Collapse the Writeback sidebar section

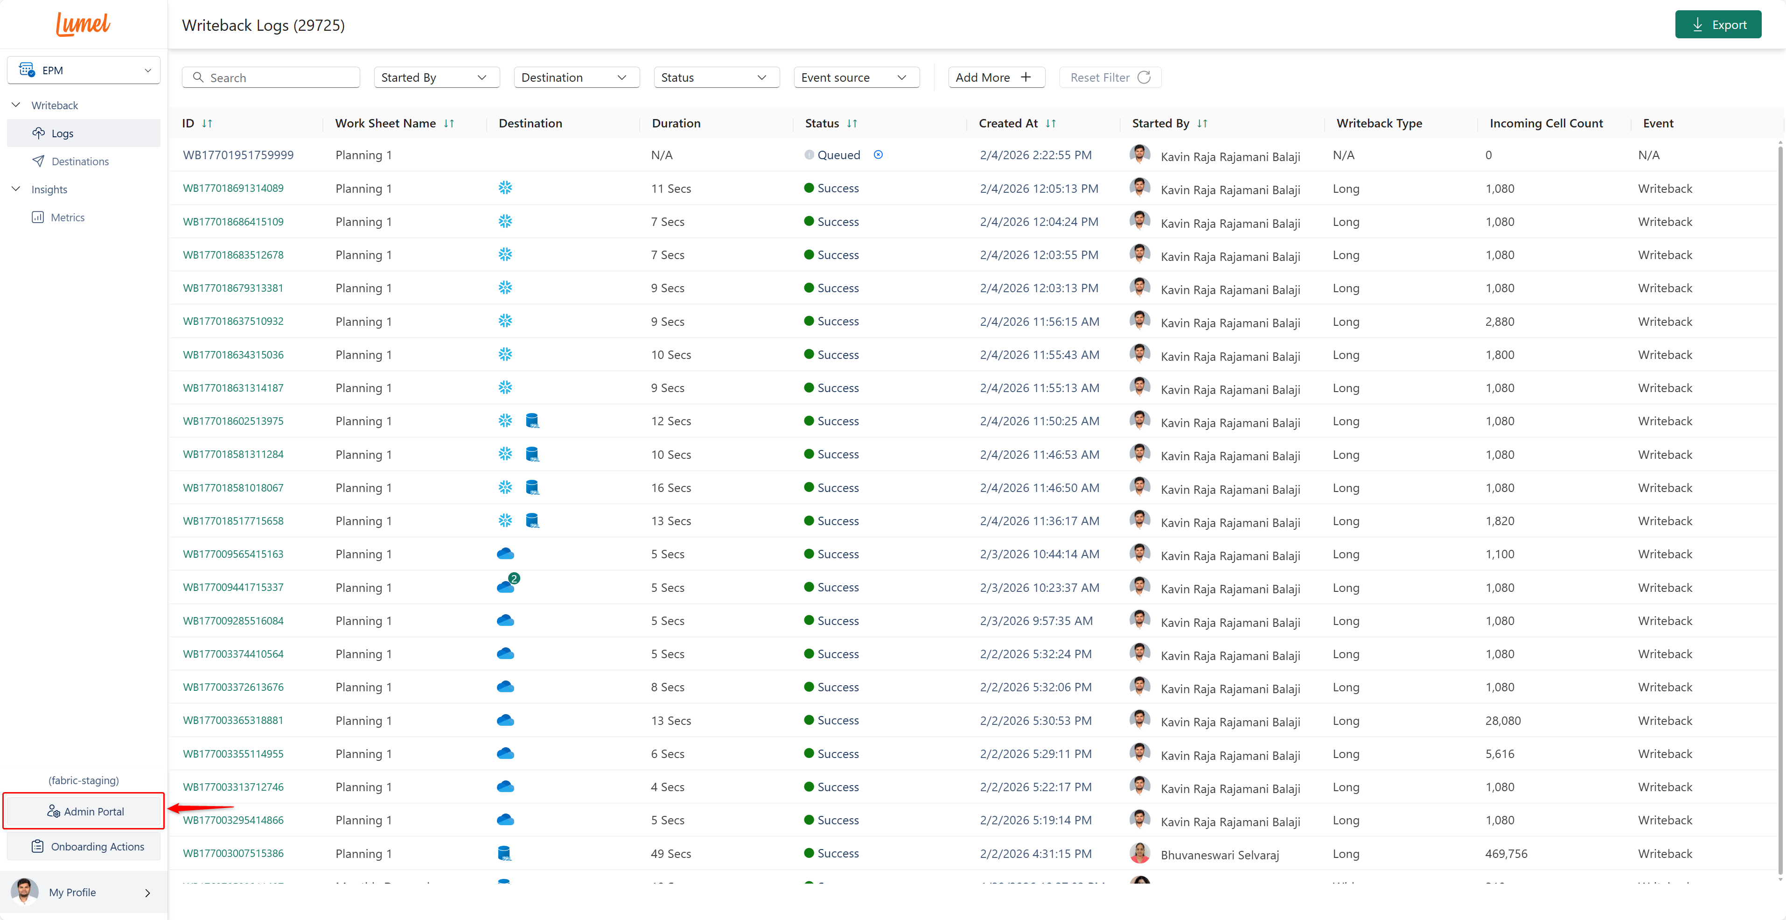click(17, 105)
